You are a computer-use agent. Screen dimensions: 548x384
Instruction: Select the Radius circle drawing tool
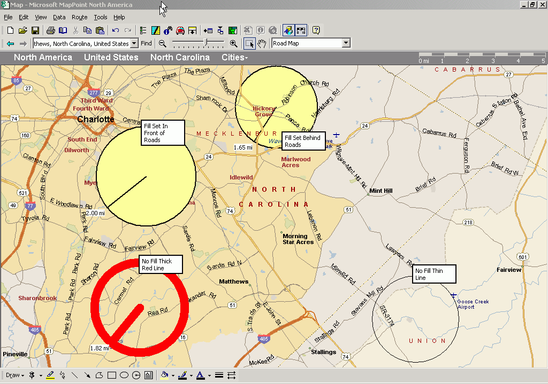136,375
